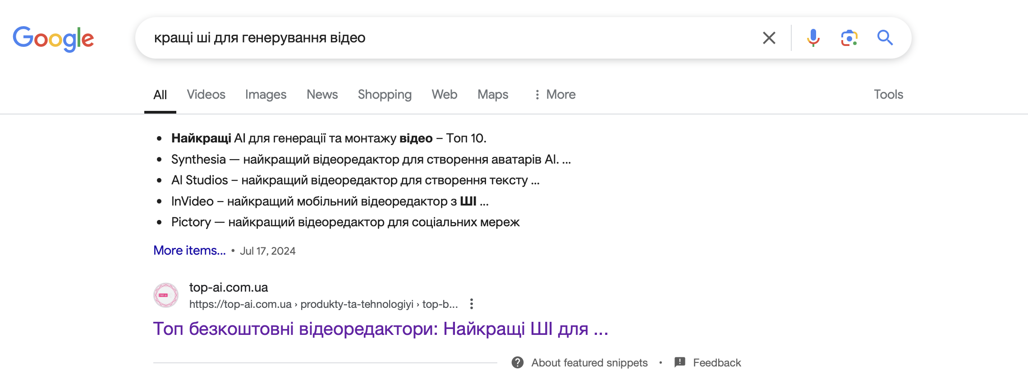This screenshot has width=1028, height=375.
Task: Click the Feedback link
Action: (x=716, y=362)
